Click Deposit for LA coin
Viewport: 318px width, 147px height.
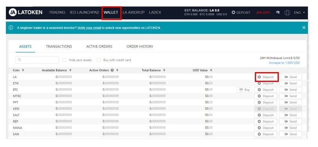[x=265, y=77]
